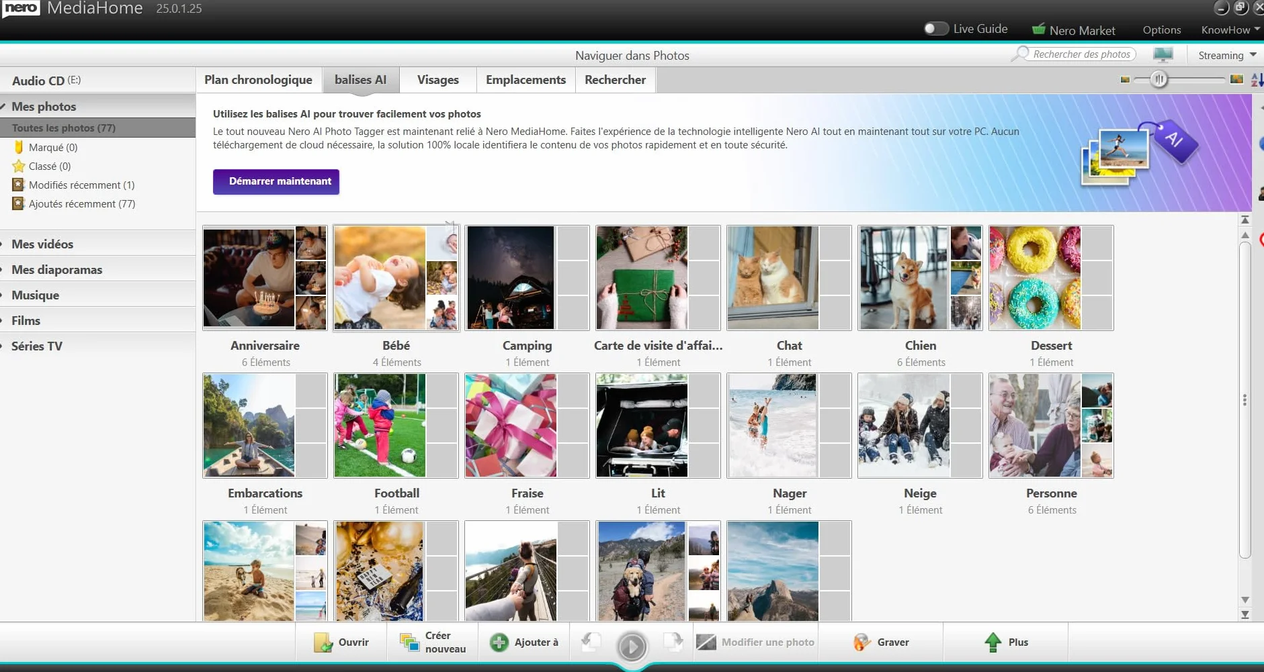Viewport: 1264px width, 672px height.
Task: Click the rotate right icon
Action: coord(673,642)
